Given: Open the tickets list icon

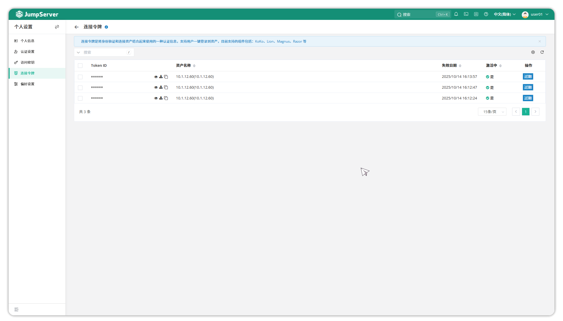Looking at the screenshot, I should [476, 14].
